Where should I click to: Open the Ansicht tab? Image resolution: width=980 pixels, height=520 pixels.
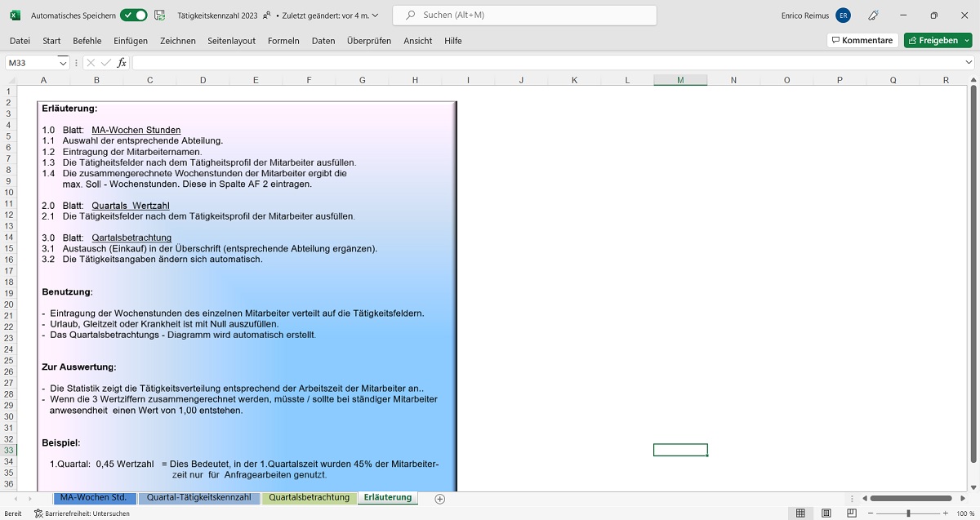[417, 41]
